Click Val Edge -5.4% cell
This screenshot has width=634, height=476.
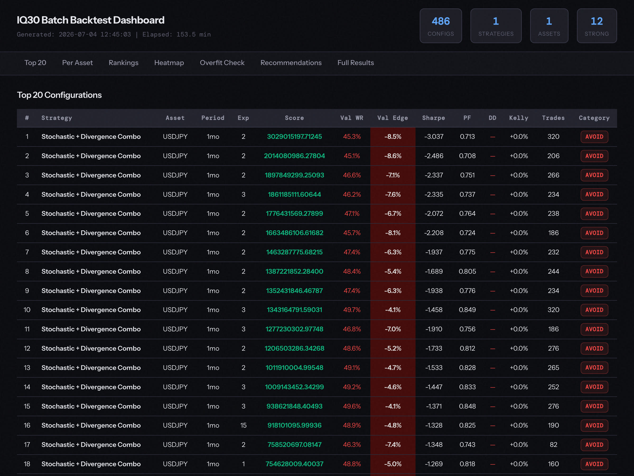[x=393, y=271]
